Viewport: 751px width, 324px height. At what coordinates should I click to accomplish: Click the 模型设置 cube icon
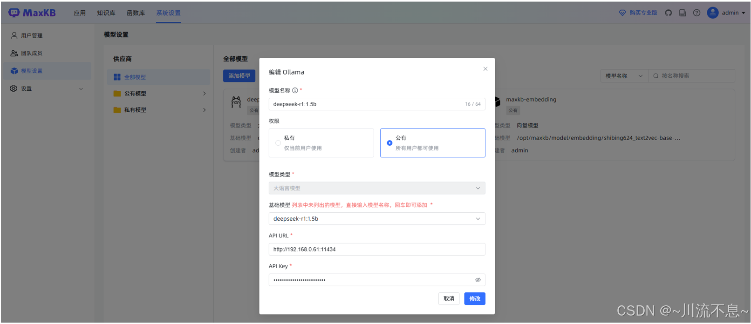(14, 71)
